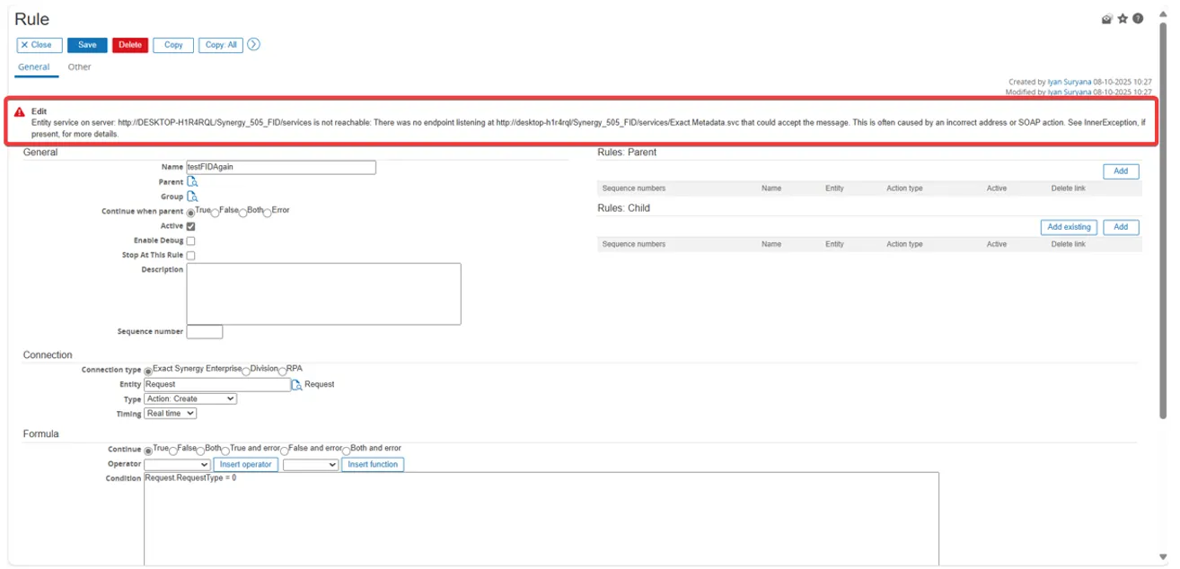Enable the Enable Debug checkbox
This screenshot has height=569, width=1180.
click(190, 241)
